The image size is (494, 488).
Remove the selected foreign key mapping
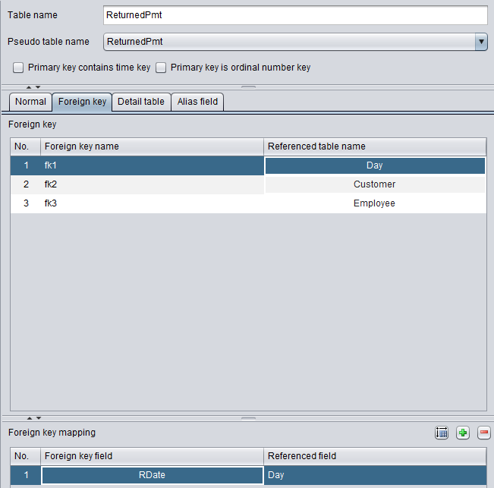[483, 433]
